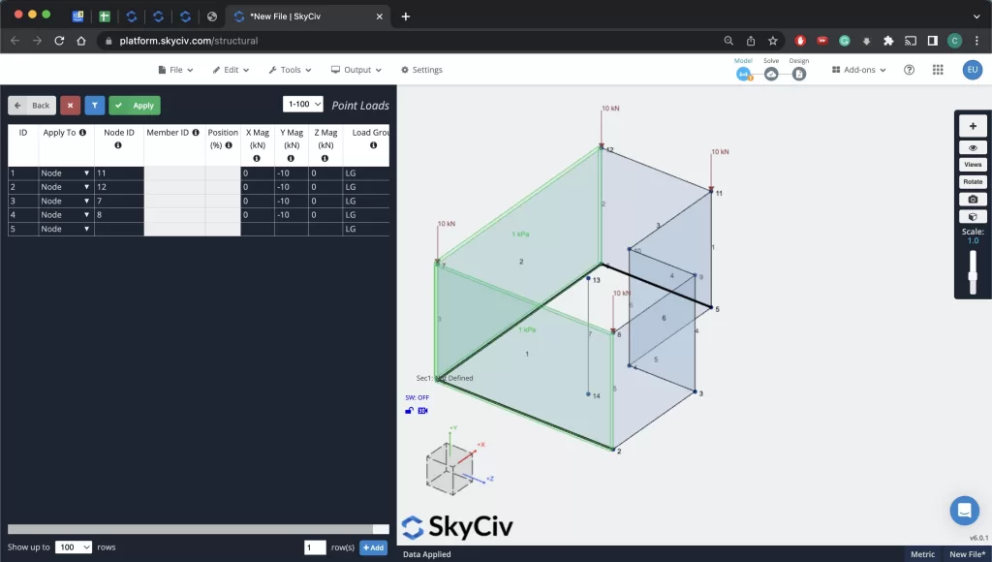992x562 pixels.
Task: Select Node ID cell showing 12
Action: tap(119, 187)
